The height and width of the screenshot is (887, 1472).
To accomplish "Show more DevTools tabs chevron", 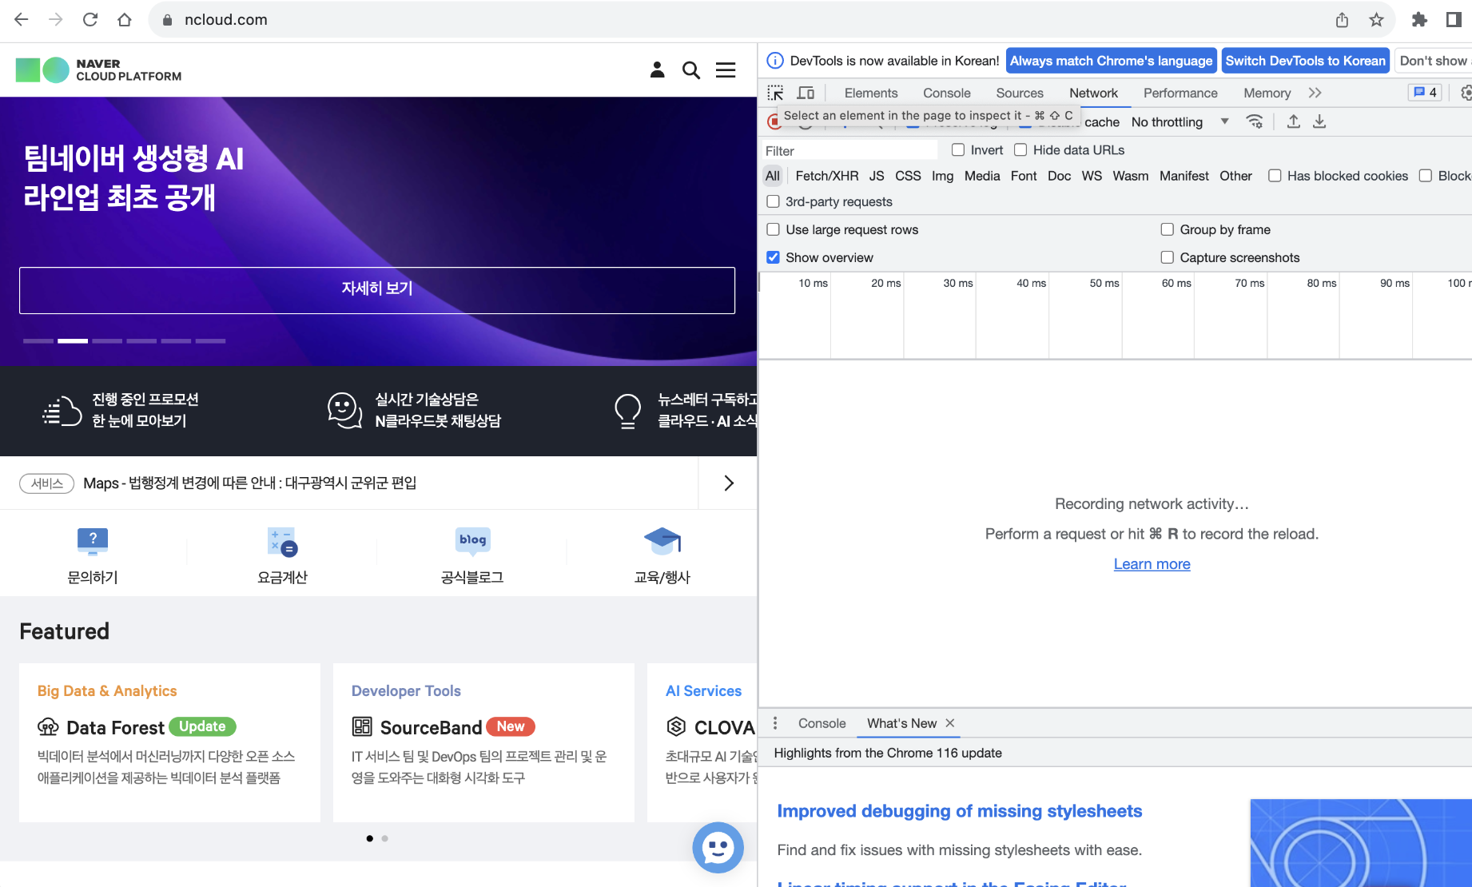I will pos(1315,93).
